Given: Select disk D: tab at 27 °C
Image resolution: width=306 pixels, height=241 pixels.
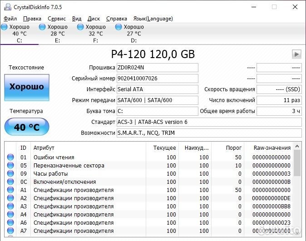Looking at the screenshot, I should coord(133,34).
